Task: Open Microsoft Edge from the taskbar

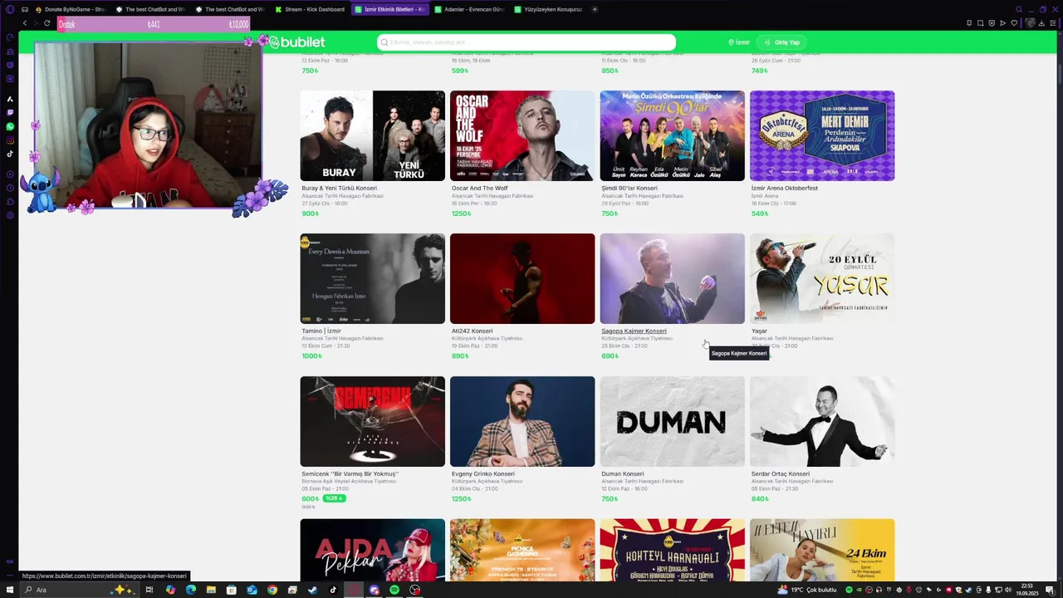Action: (190, 590)
